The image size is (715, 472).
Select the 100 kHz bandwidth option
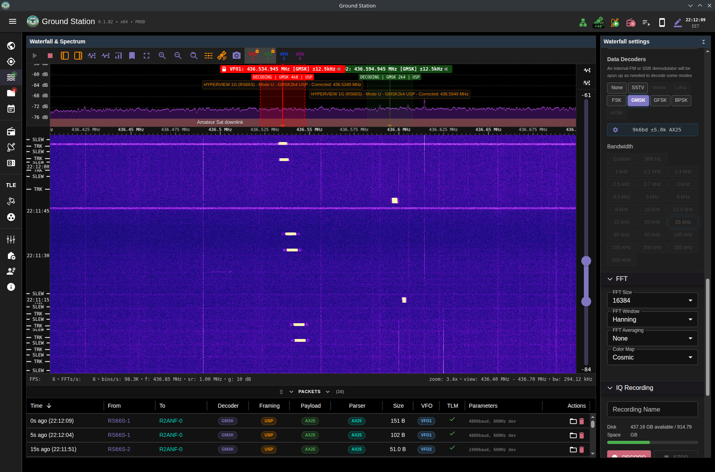pyautogui.click(x=683, y=234)
